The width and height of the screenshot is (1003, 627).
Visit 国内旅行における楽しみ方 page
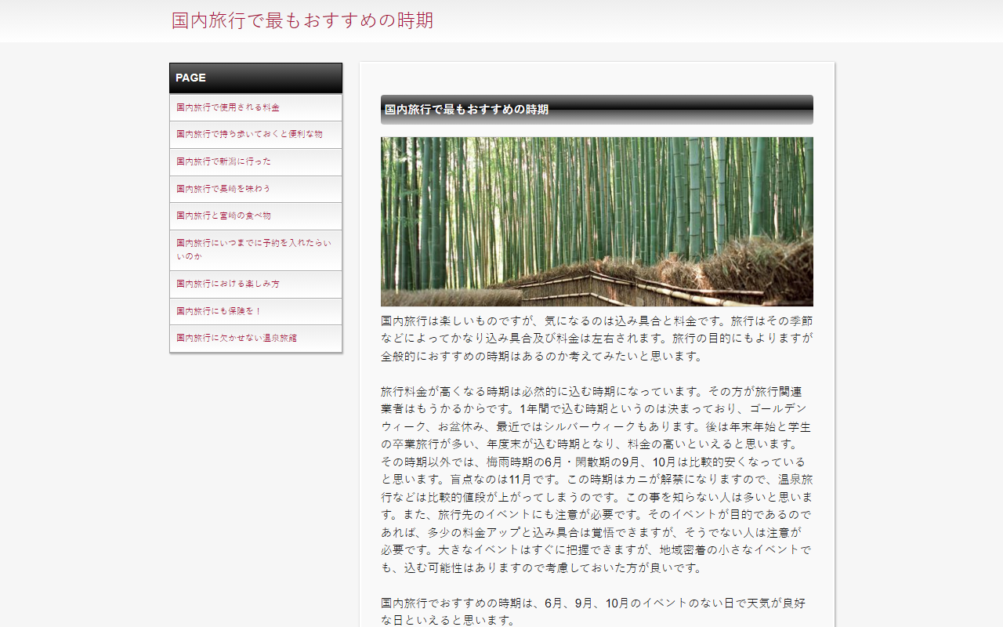coord(255,284)
